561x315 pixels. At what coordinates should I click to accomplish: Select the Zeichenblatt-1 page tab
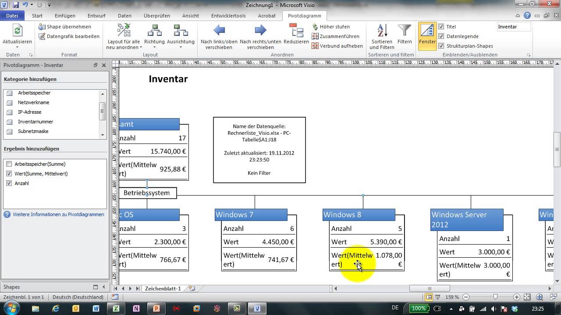[163, 289]
